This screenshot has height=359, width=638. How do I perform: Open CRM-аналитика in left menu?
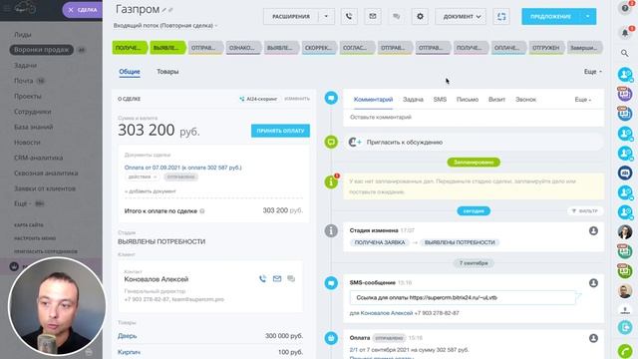tap(39, 158)
